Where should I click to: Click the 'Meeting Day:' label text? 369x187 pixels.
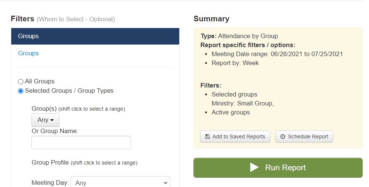coord(50,183)
